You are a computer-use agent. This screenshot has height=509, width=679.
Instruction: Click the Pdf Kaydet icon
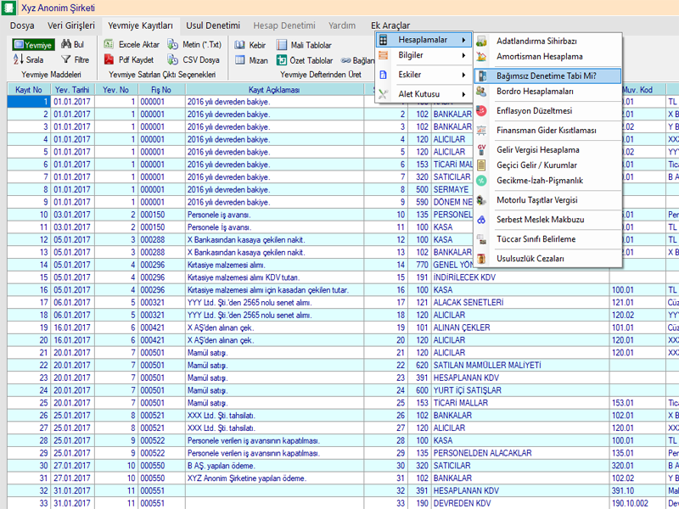[x=109, y=60]
